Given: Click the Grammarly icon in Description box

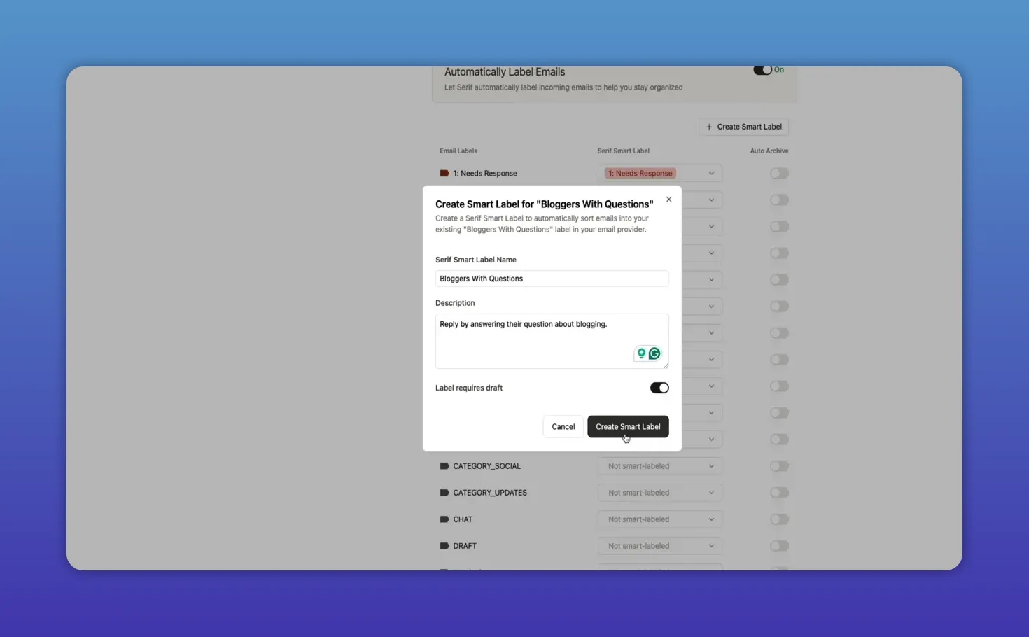Looking at the screenshot, I should [654, 353].
